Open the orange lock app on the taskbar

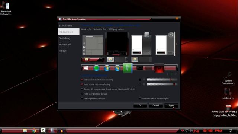pyautogui.click(x=62, y=131)
